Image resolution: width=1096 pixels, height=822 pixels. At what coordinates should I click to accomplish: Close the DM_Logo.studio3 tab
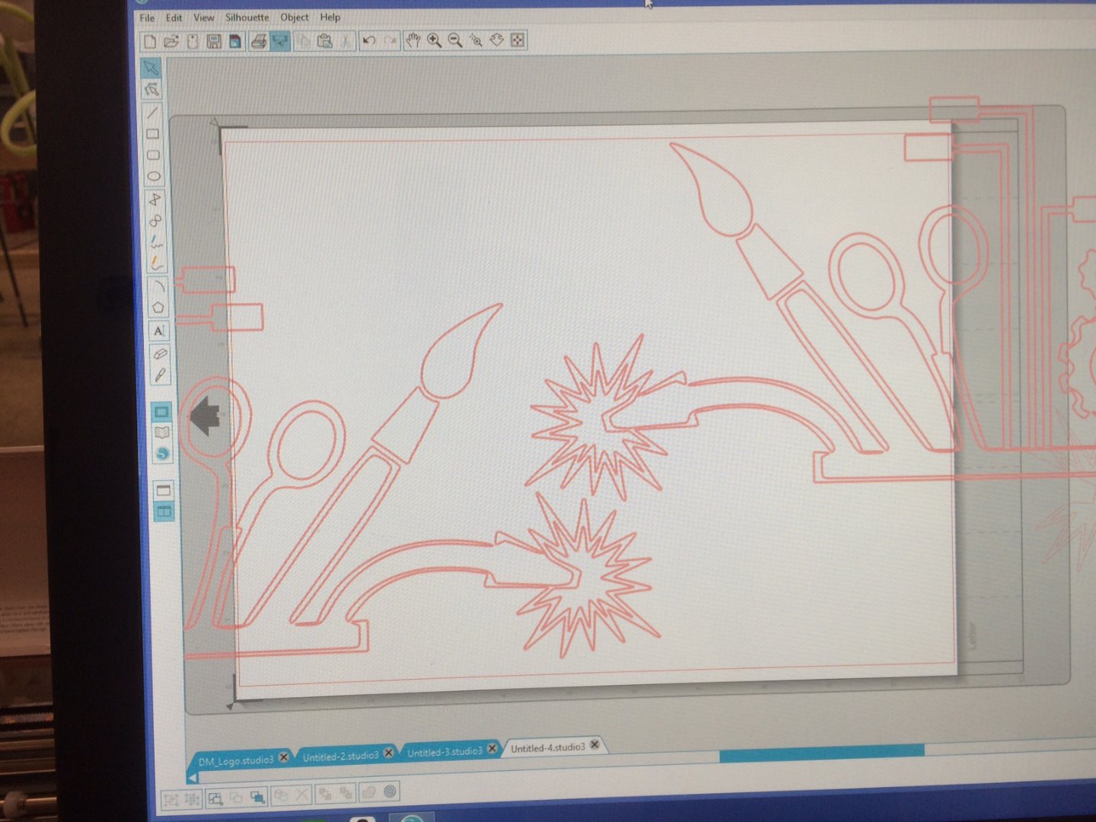(x=284, y=757)
